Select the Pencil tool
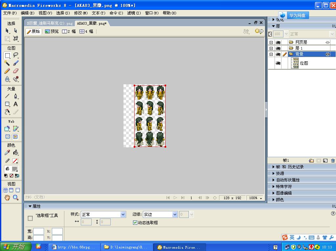Screen dimensions: 336x251 pos(7,71)
